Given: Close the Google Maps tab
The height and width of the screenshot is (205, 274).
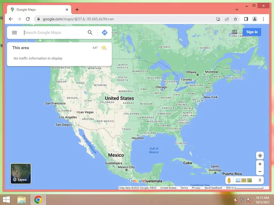Looking at the screenshot, I should (67, 10).
